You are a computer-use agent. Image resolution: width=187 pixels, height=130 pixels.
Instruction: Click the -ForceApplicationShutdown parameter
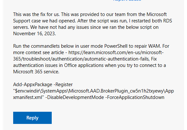point(135,97)
